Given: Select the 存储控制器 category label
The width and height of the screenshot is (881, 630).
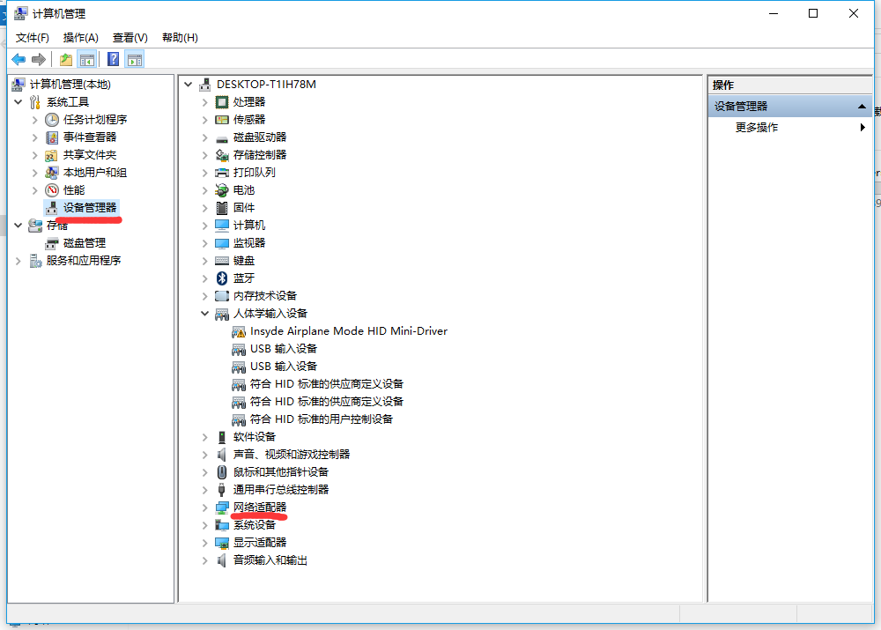Looking at the screenshot, I should coord(260,155).
